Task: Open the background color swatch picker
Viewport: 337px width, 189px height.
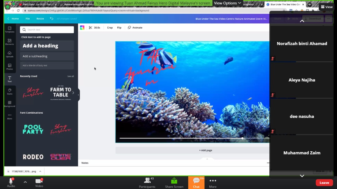Action: pyautogui.click(x=82, y=28)
